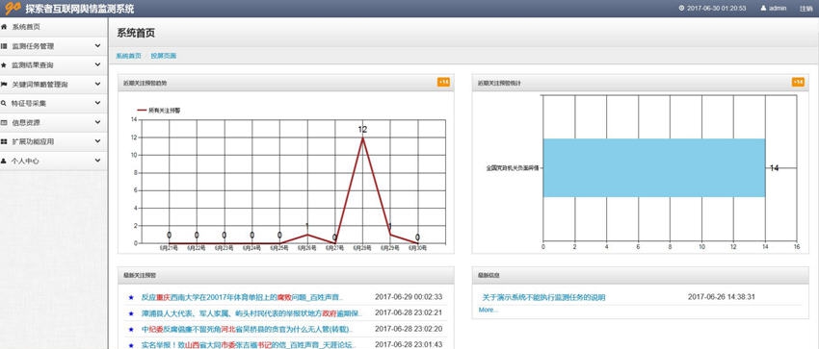Click the list icon beside 监测任务管理
Screen dimensions: 819x349
[4, 46]
